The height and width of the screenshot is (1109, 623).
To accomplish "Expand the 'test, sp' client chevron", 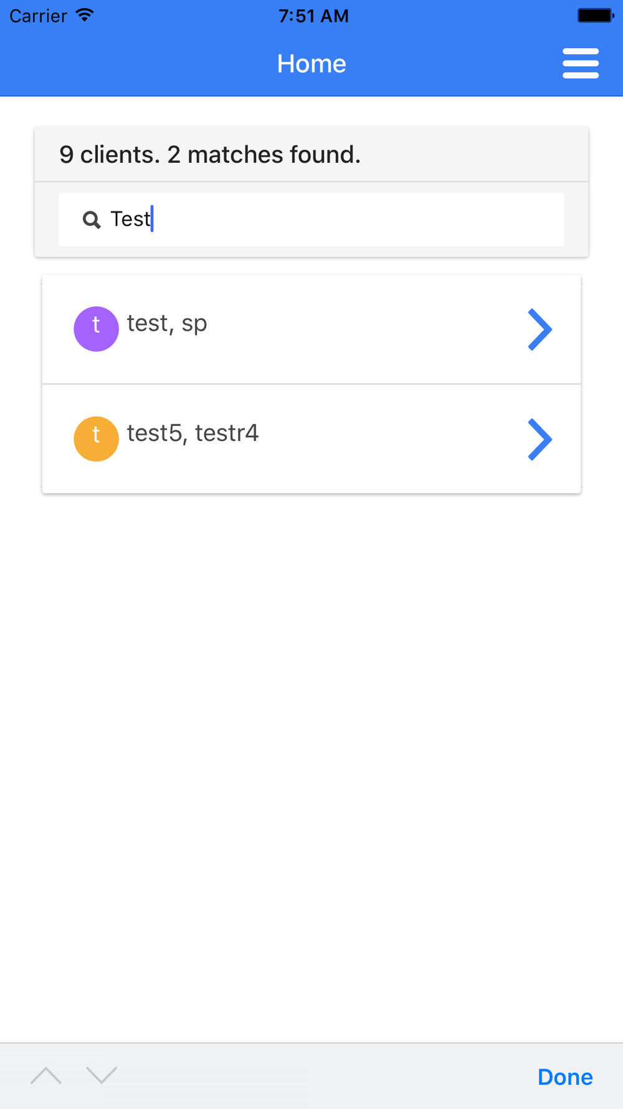I will coord(540,329).
